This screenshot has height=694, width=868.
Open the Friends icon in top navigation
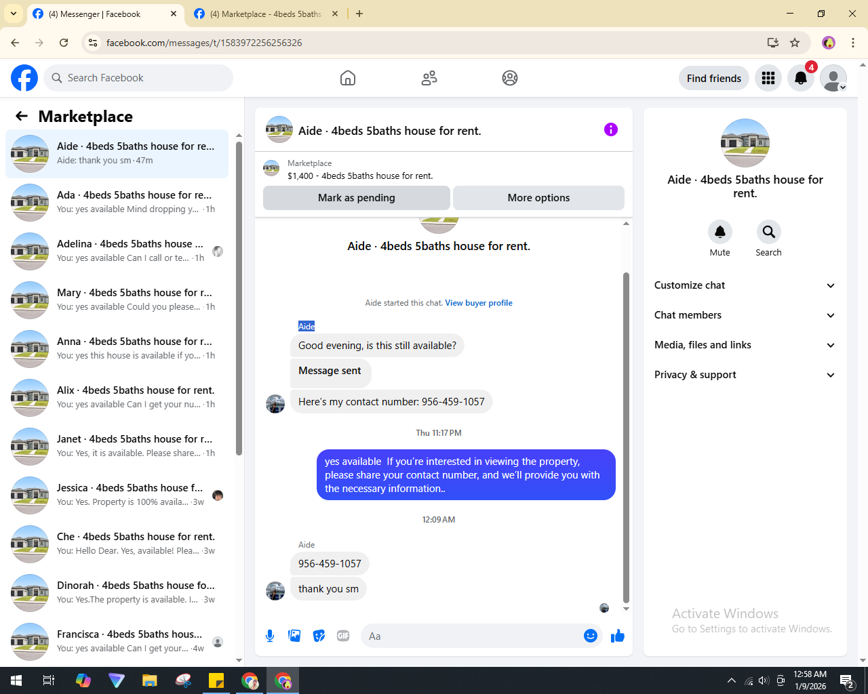(x=429, y=78)
